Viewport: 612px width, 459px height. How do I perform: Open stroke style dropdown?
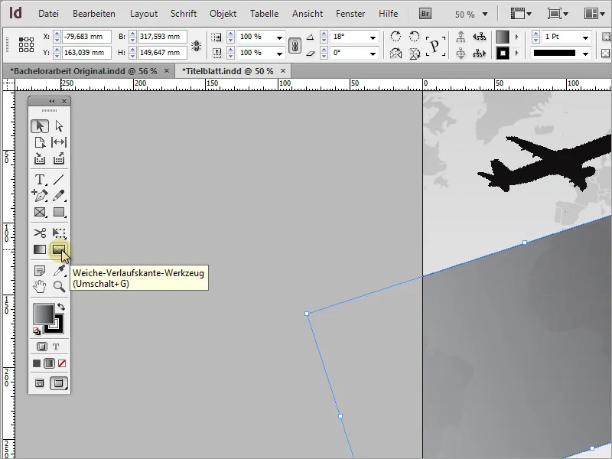(x=585, y=54)
